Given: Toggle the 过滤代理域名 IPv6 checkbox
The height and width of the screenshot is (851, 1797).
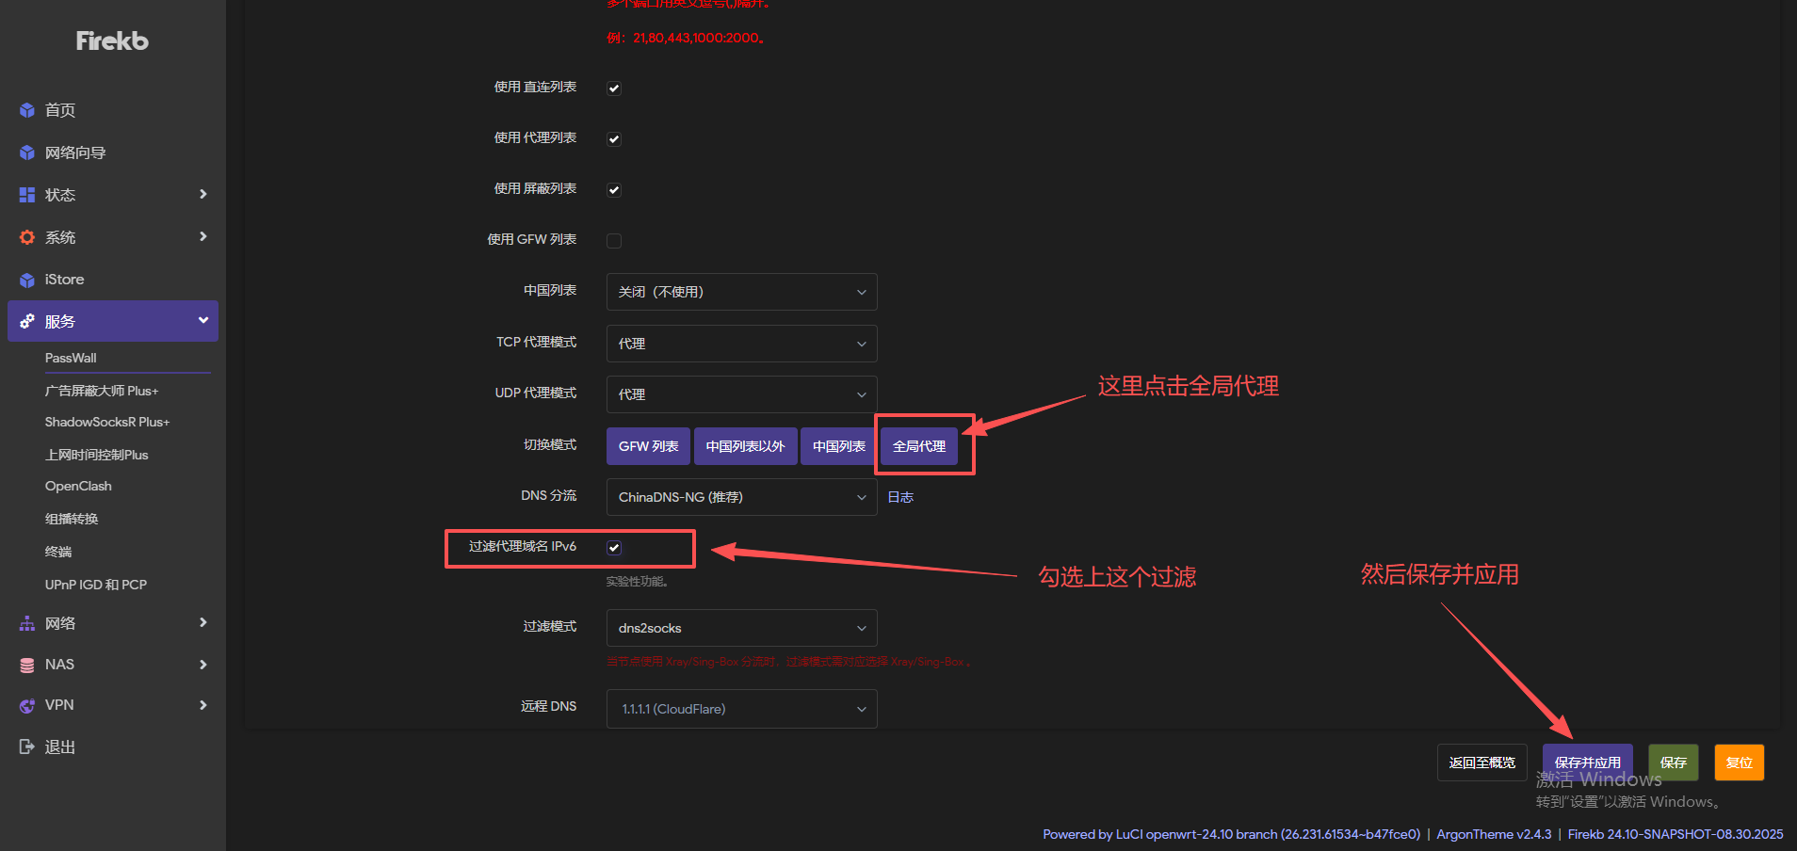Looking at the screenshot, I should [614, 548].
